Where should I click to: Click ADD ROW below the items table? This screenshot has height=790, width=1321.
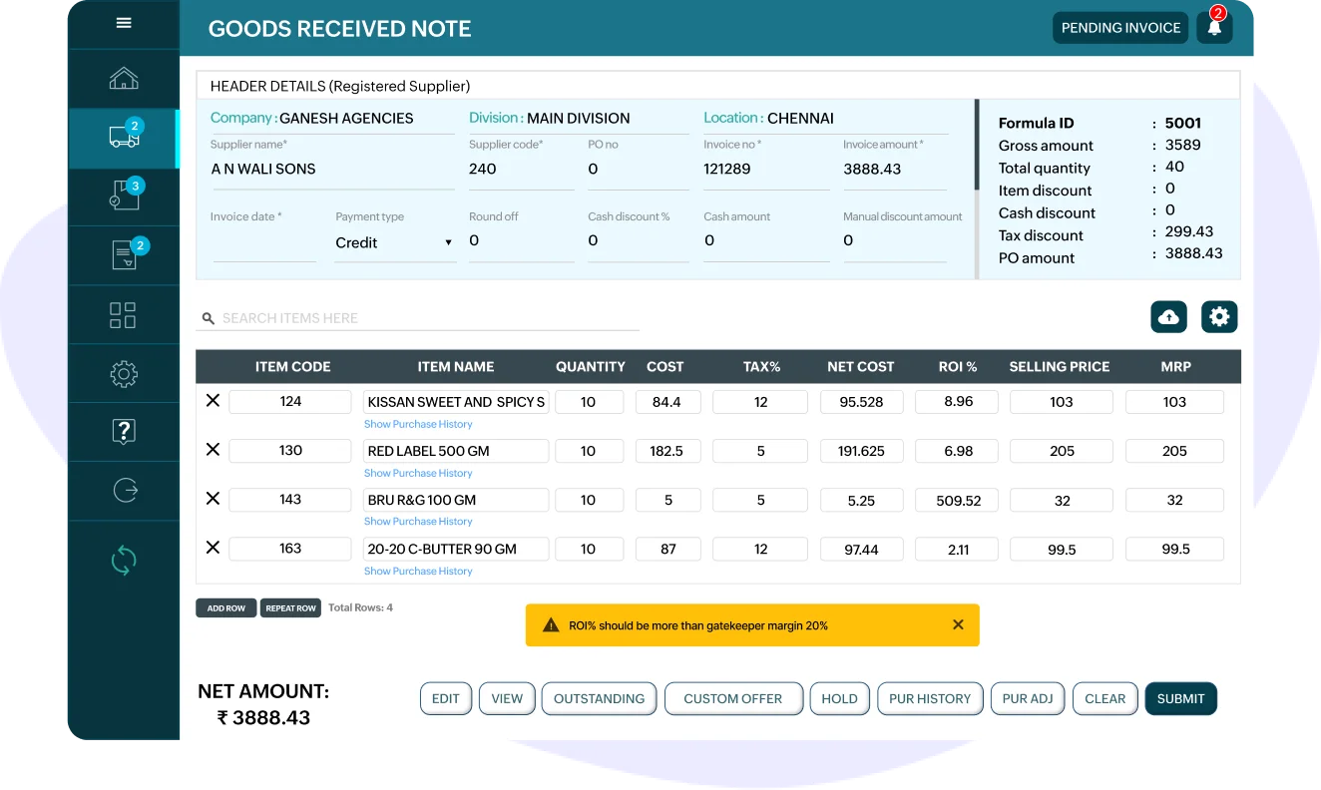pyautogui.click(x=225, y=607)
